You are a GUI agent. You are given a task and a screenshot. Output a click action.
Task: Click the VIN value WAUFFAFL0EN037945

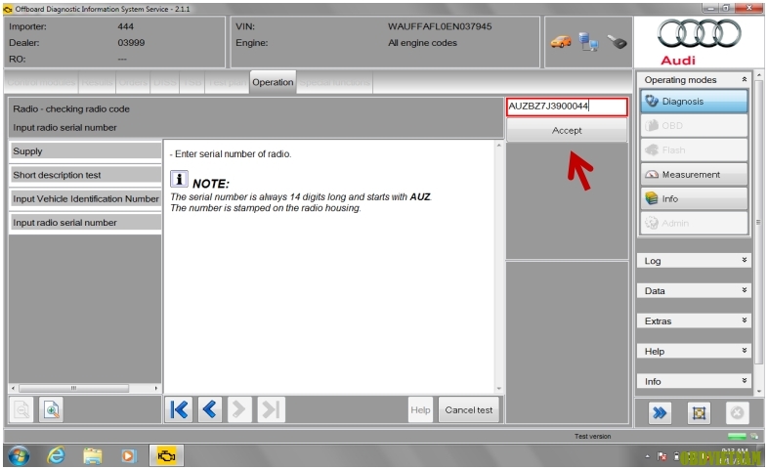tap(440, 26)
